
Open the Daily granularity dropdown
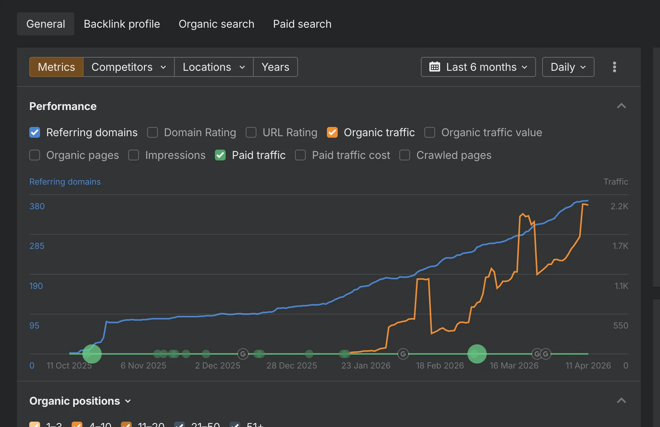click(568, 67)
